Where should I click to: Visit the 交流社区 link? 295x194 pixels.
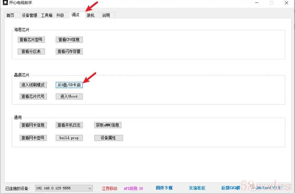(x=197, y=188)
